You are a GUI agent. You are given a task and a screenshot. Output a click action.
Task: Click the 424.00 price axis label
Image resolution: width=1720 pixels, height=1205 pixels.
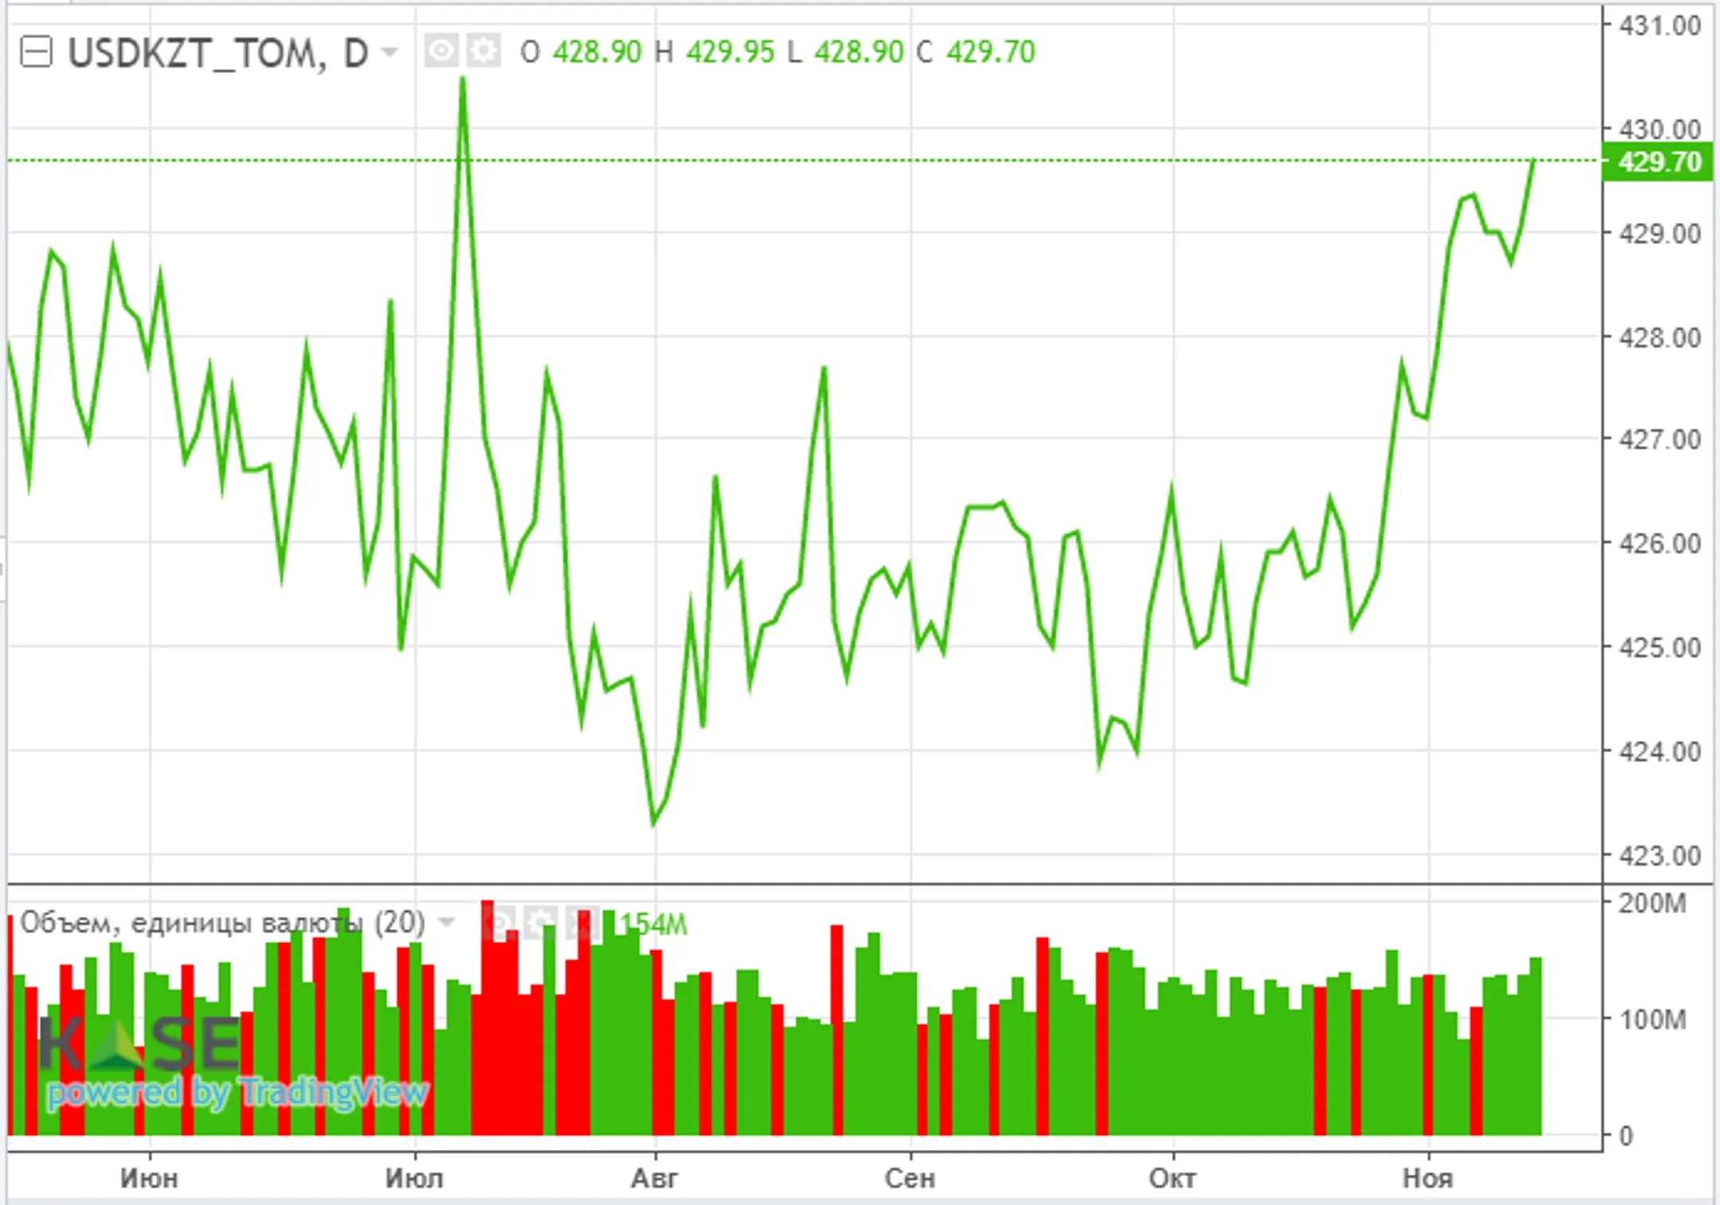tap(1659, 751)
